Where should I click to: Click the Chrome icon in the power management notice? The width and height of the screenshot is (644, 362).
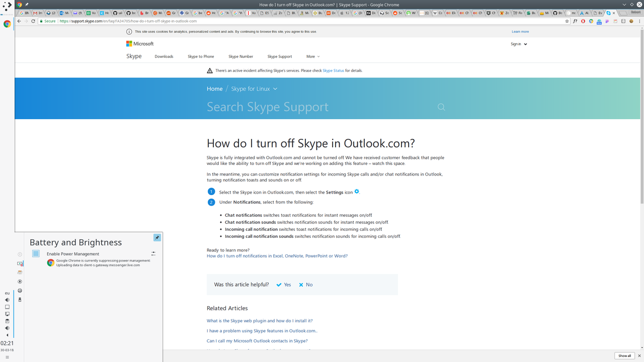(x=50, y=262)
